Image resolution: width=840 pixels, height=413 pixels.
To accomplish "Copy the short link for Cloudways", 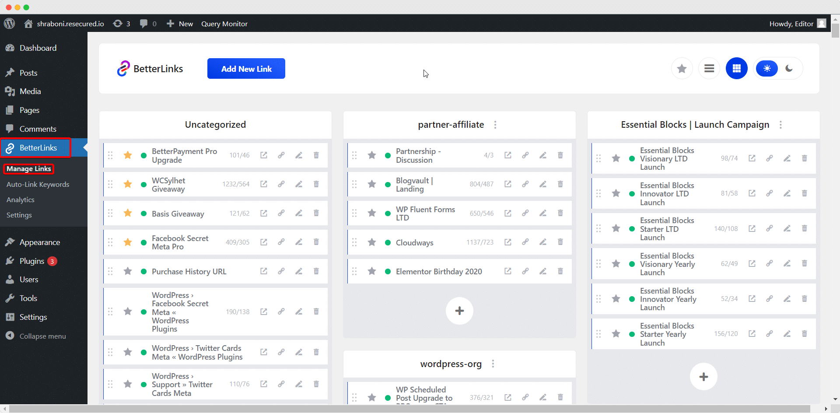I will point(525,242).
